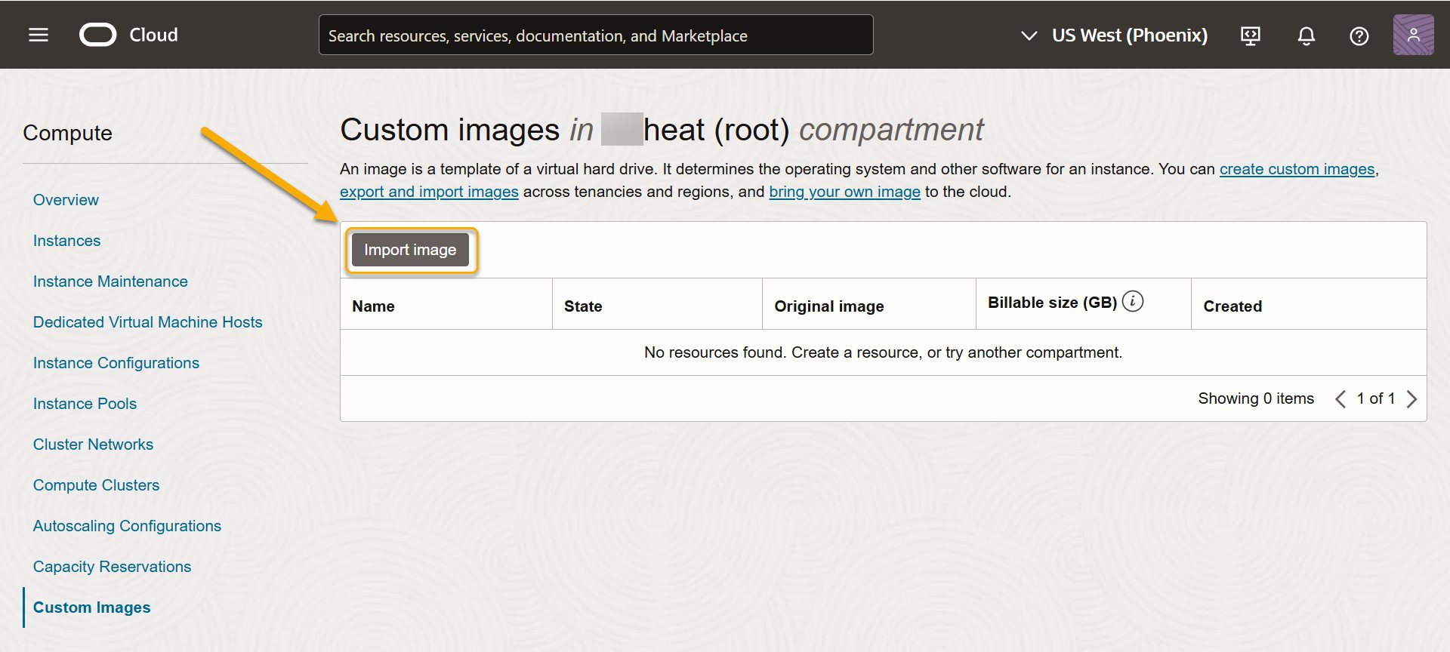Open the help question mark icon
1450x652 pixels.
click(x=1359, y=35)
